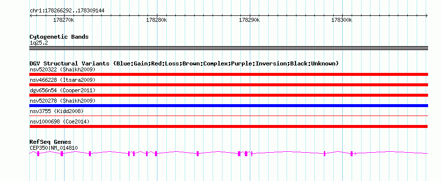Click the Cytogenetic Bands track title
Image resolution: width=442 pixels, height=181 pixels.
59,37
